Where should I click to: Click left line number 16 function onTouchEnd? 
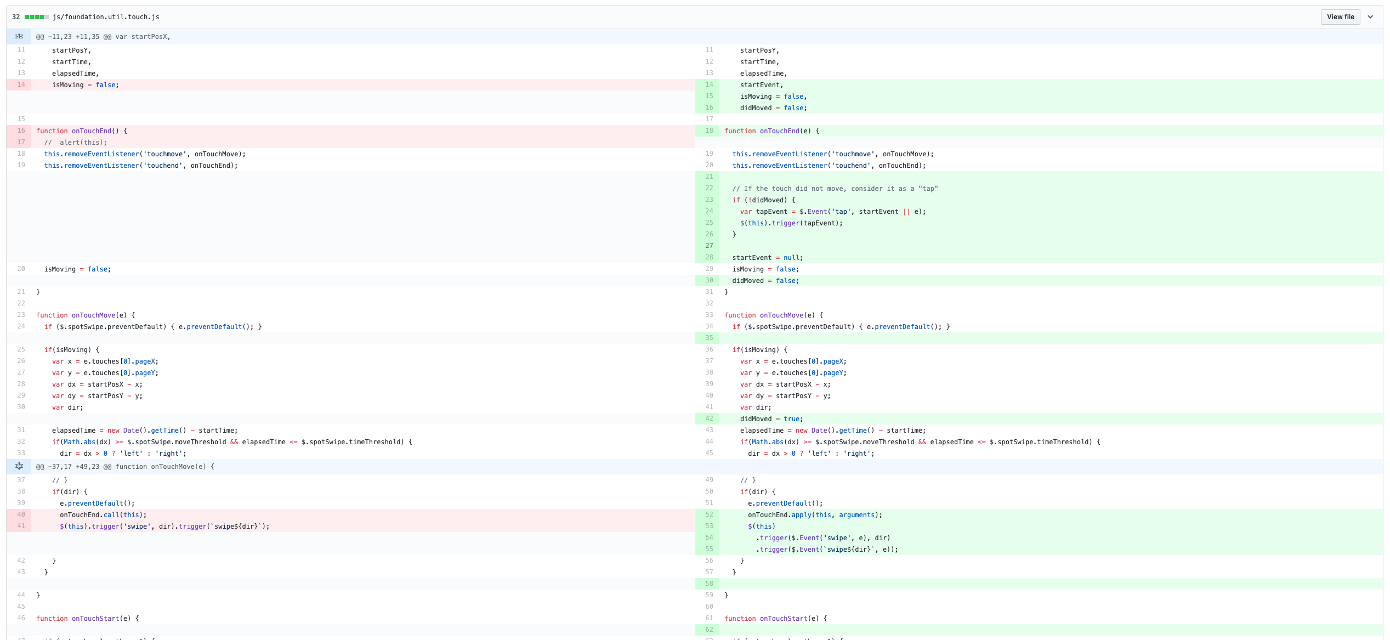(x=21, y=131)
